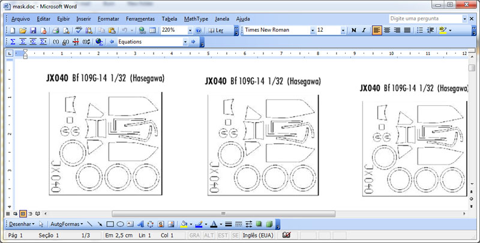Create a new blank document
The image size is (480, 243).
coord(13,30)
